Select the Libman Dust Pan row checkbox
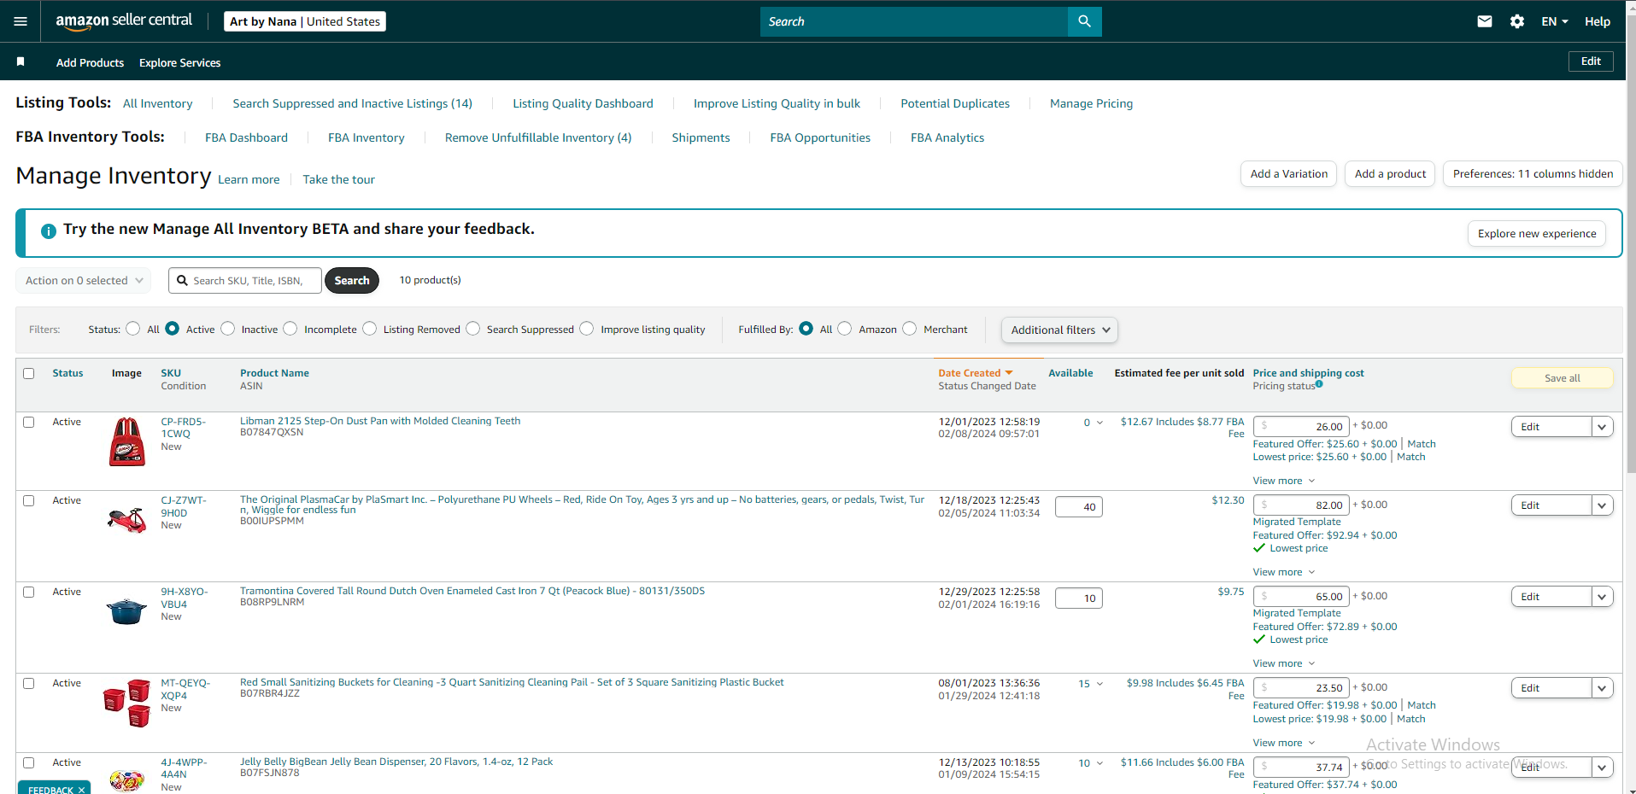Screen dimensions: 1636x794 pyautogui.click(x=29, y=422)
